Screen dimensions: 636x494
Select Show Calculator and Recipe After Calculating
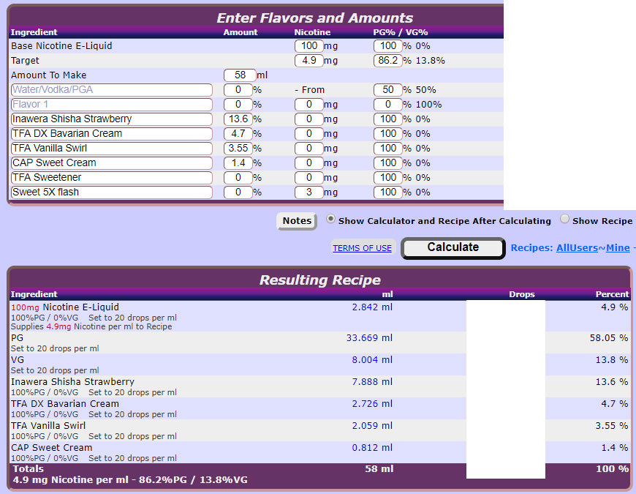point(331,220)
